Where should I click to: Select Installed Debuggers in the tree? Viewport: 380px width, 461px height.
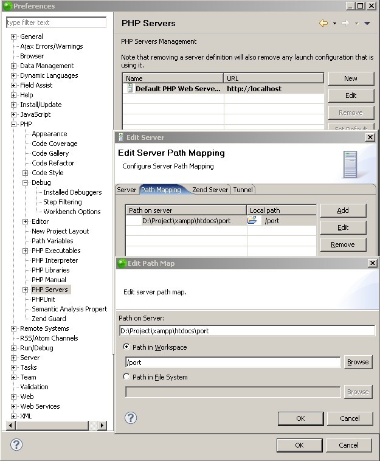(72, 192)
